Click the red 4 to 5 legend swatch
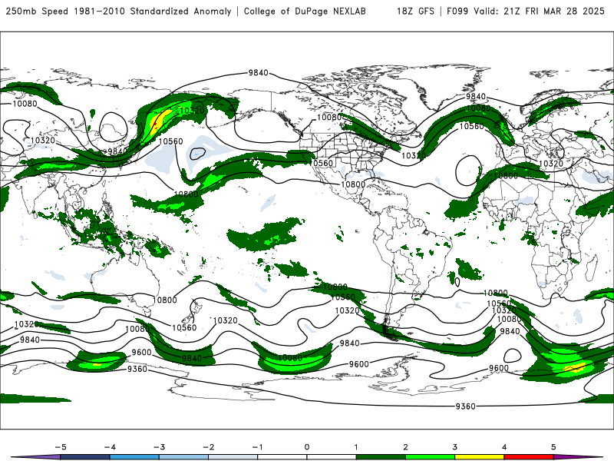The image size is (614, 461). 529,457
